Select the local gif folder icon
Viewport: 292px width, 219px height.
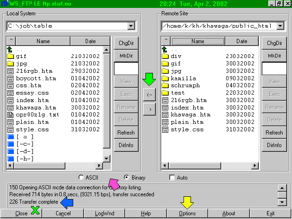tap(10, 56)
